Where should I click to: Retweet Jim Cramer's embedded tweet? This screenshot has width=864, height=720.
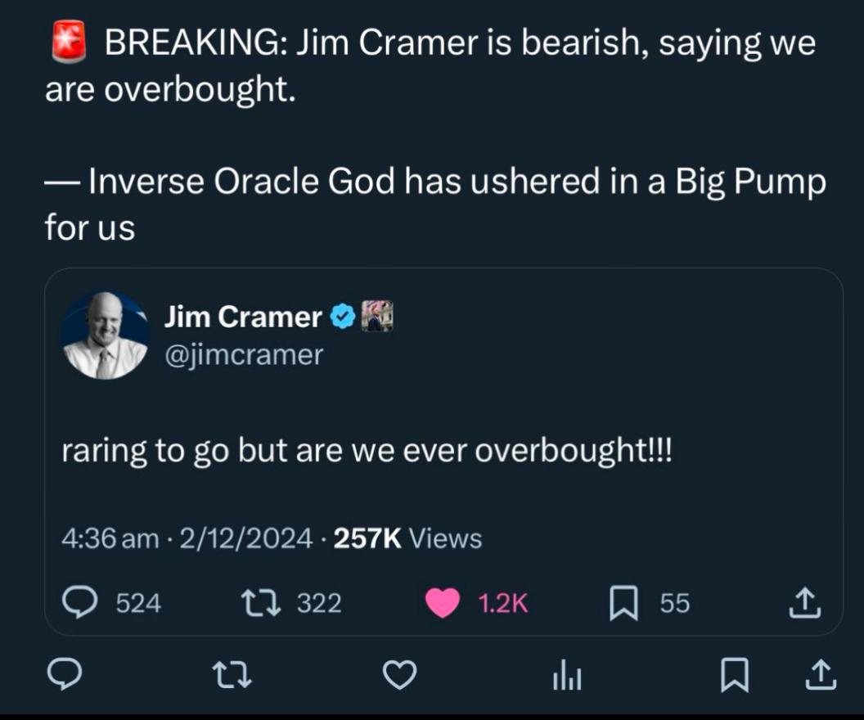coord(259,603)
